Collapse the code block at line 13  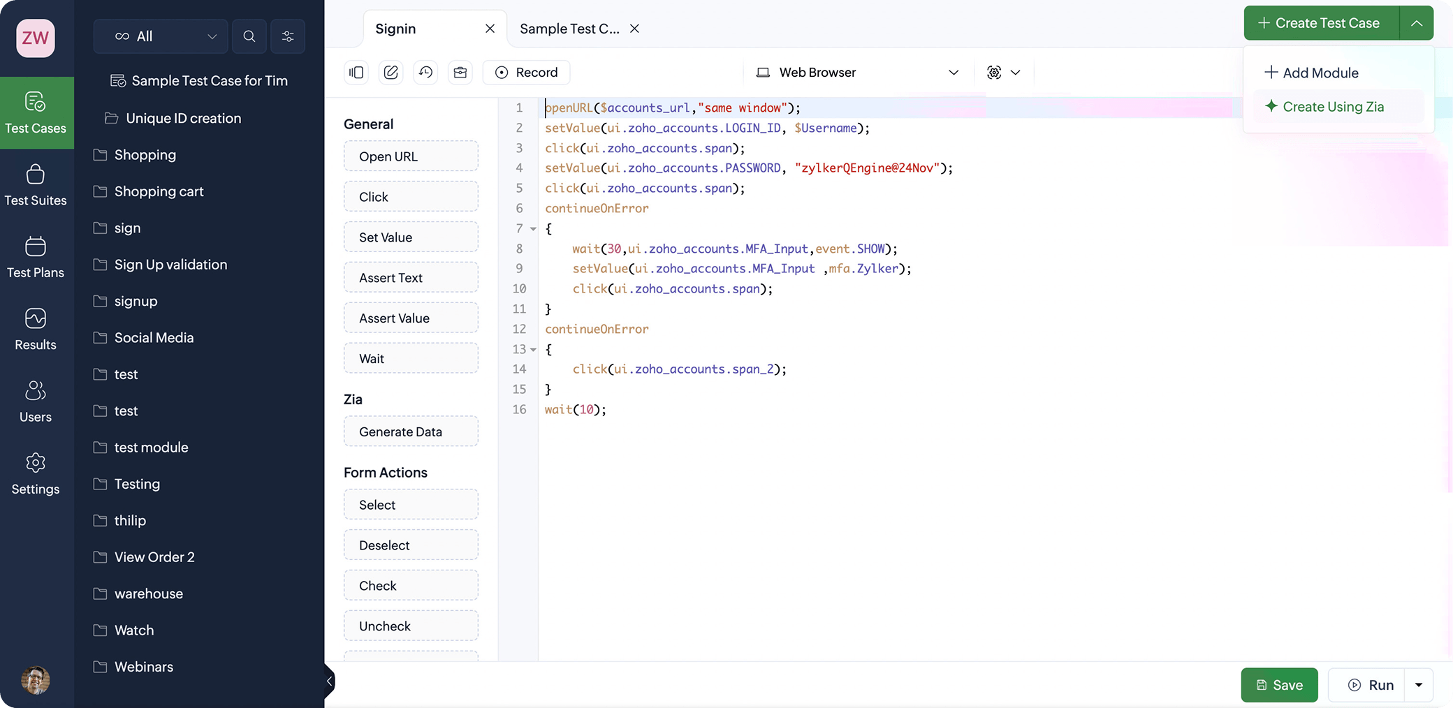point(533,350)
